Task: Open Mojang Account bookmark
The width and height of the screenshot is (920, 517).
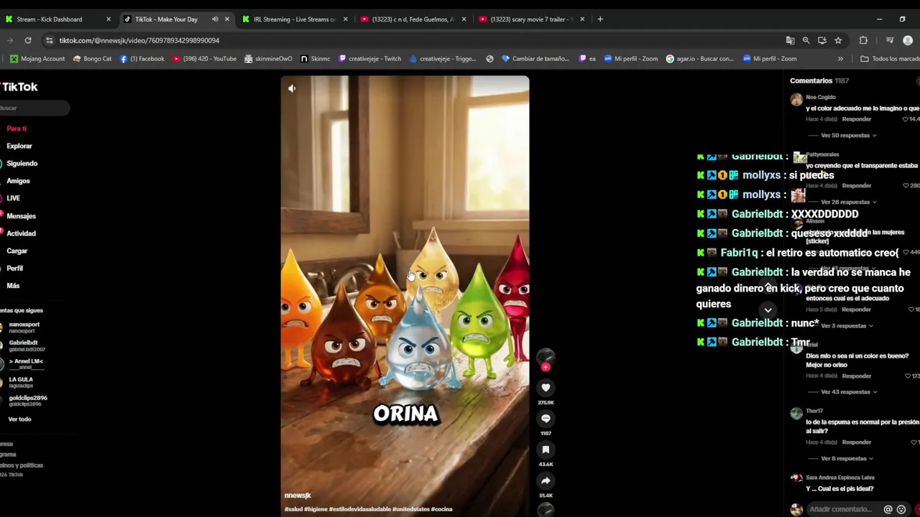Action: pyautogui.click(x=37, y=59)
